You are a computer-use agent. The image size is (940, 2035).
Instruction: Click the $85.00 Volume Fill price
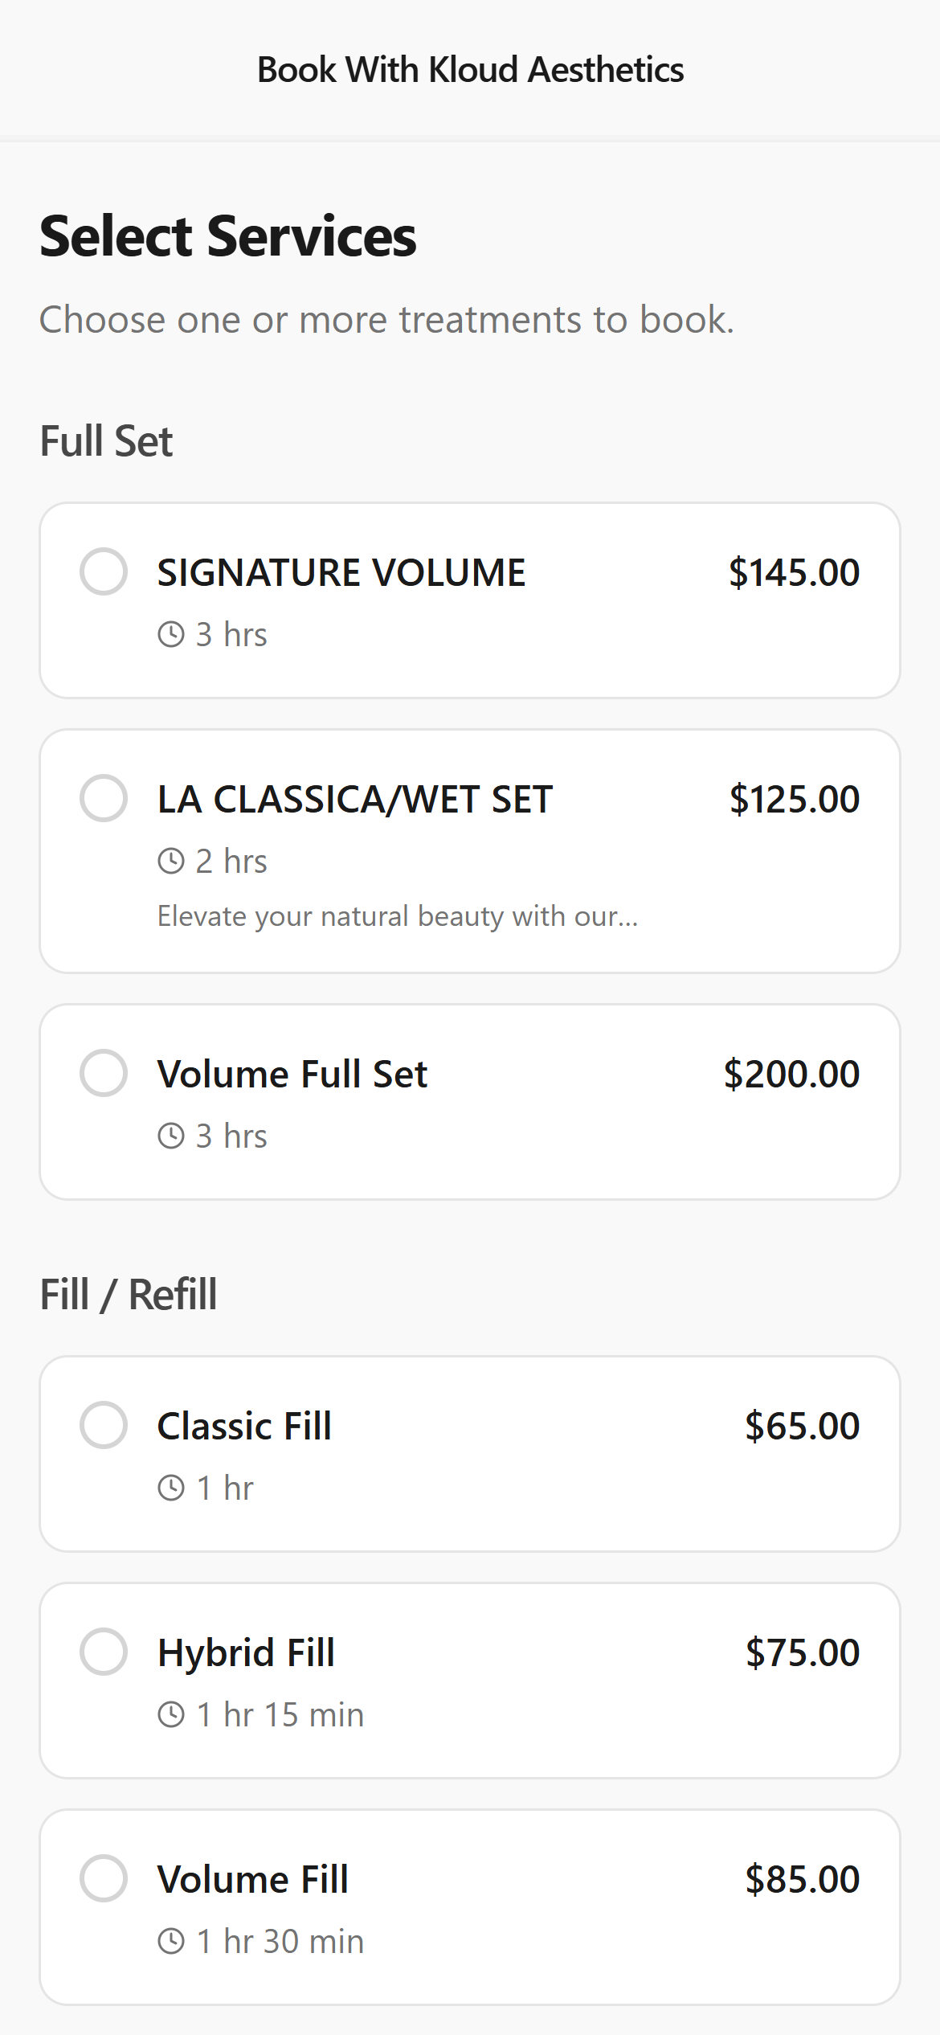[802, 1880]
